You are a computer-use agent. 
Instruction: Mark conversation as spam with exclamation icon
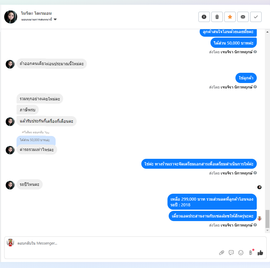[204, 17]
